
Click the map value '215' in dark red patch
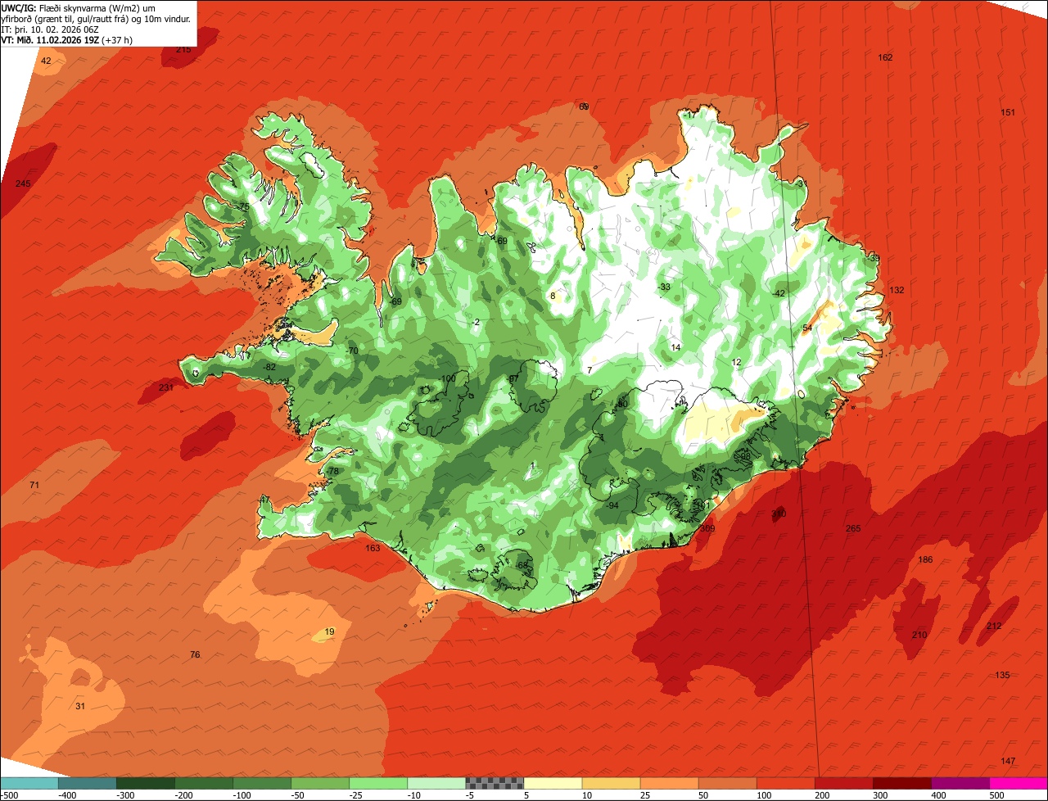pos(183,50)
